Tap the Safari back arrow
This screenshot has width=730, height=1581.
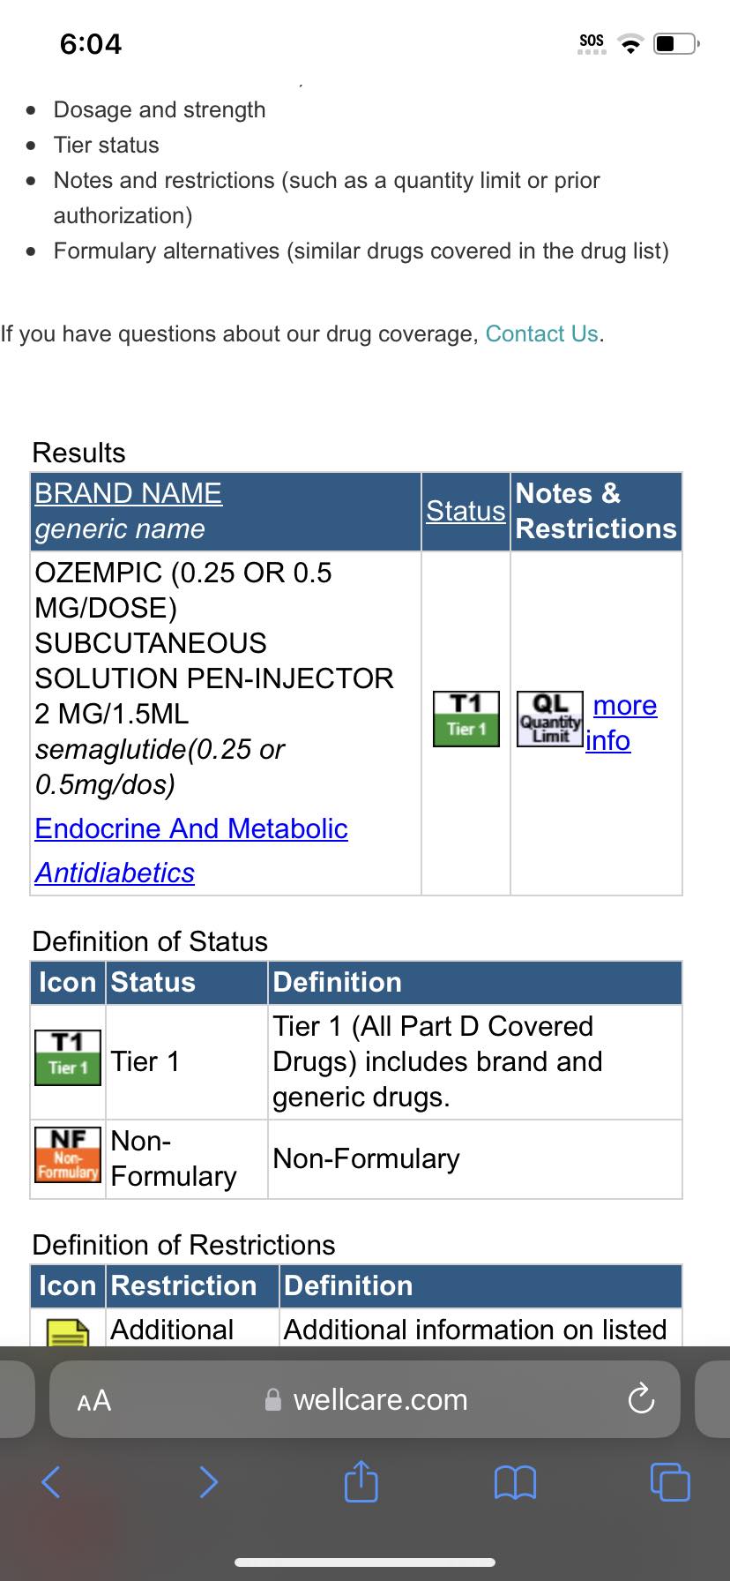click(51, 1481)
